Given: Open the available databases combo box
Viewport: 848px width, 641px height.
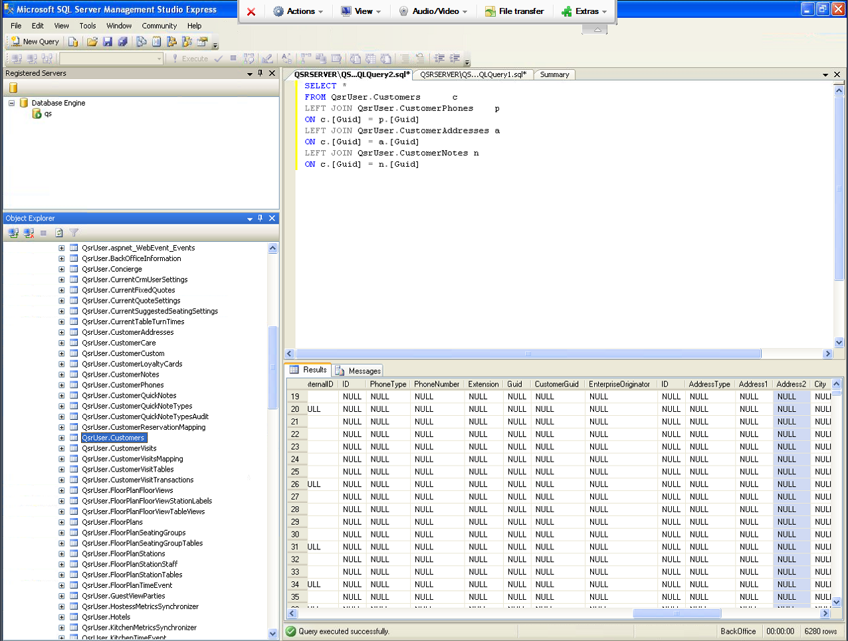Looking at the screenshot, I should point(112,58).
